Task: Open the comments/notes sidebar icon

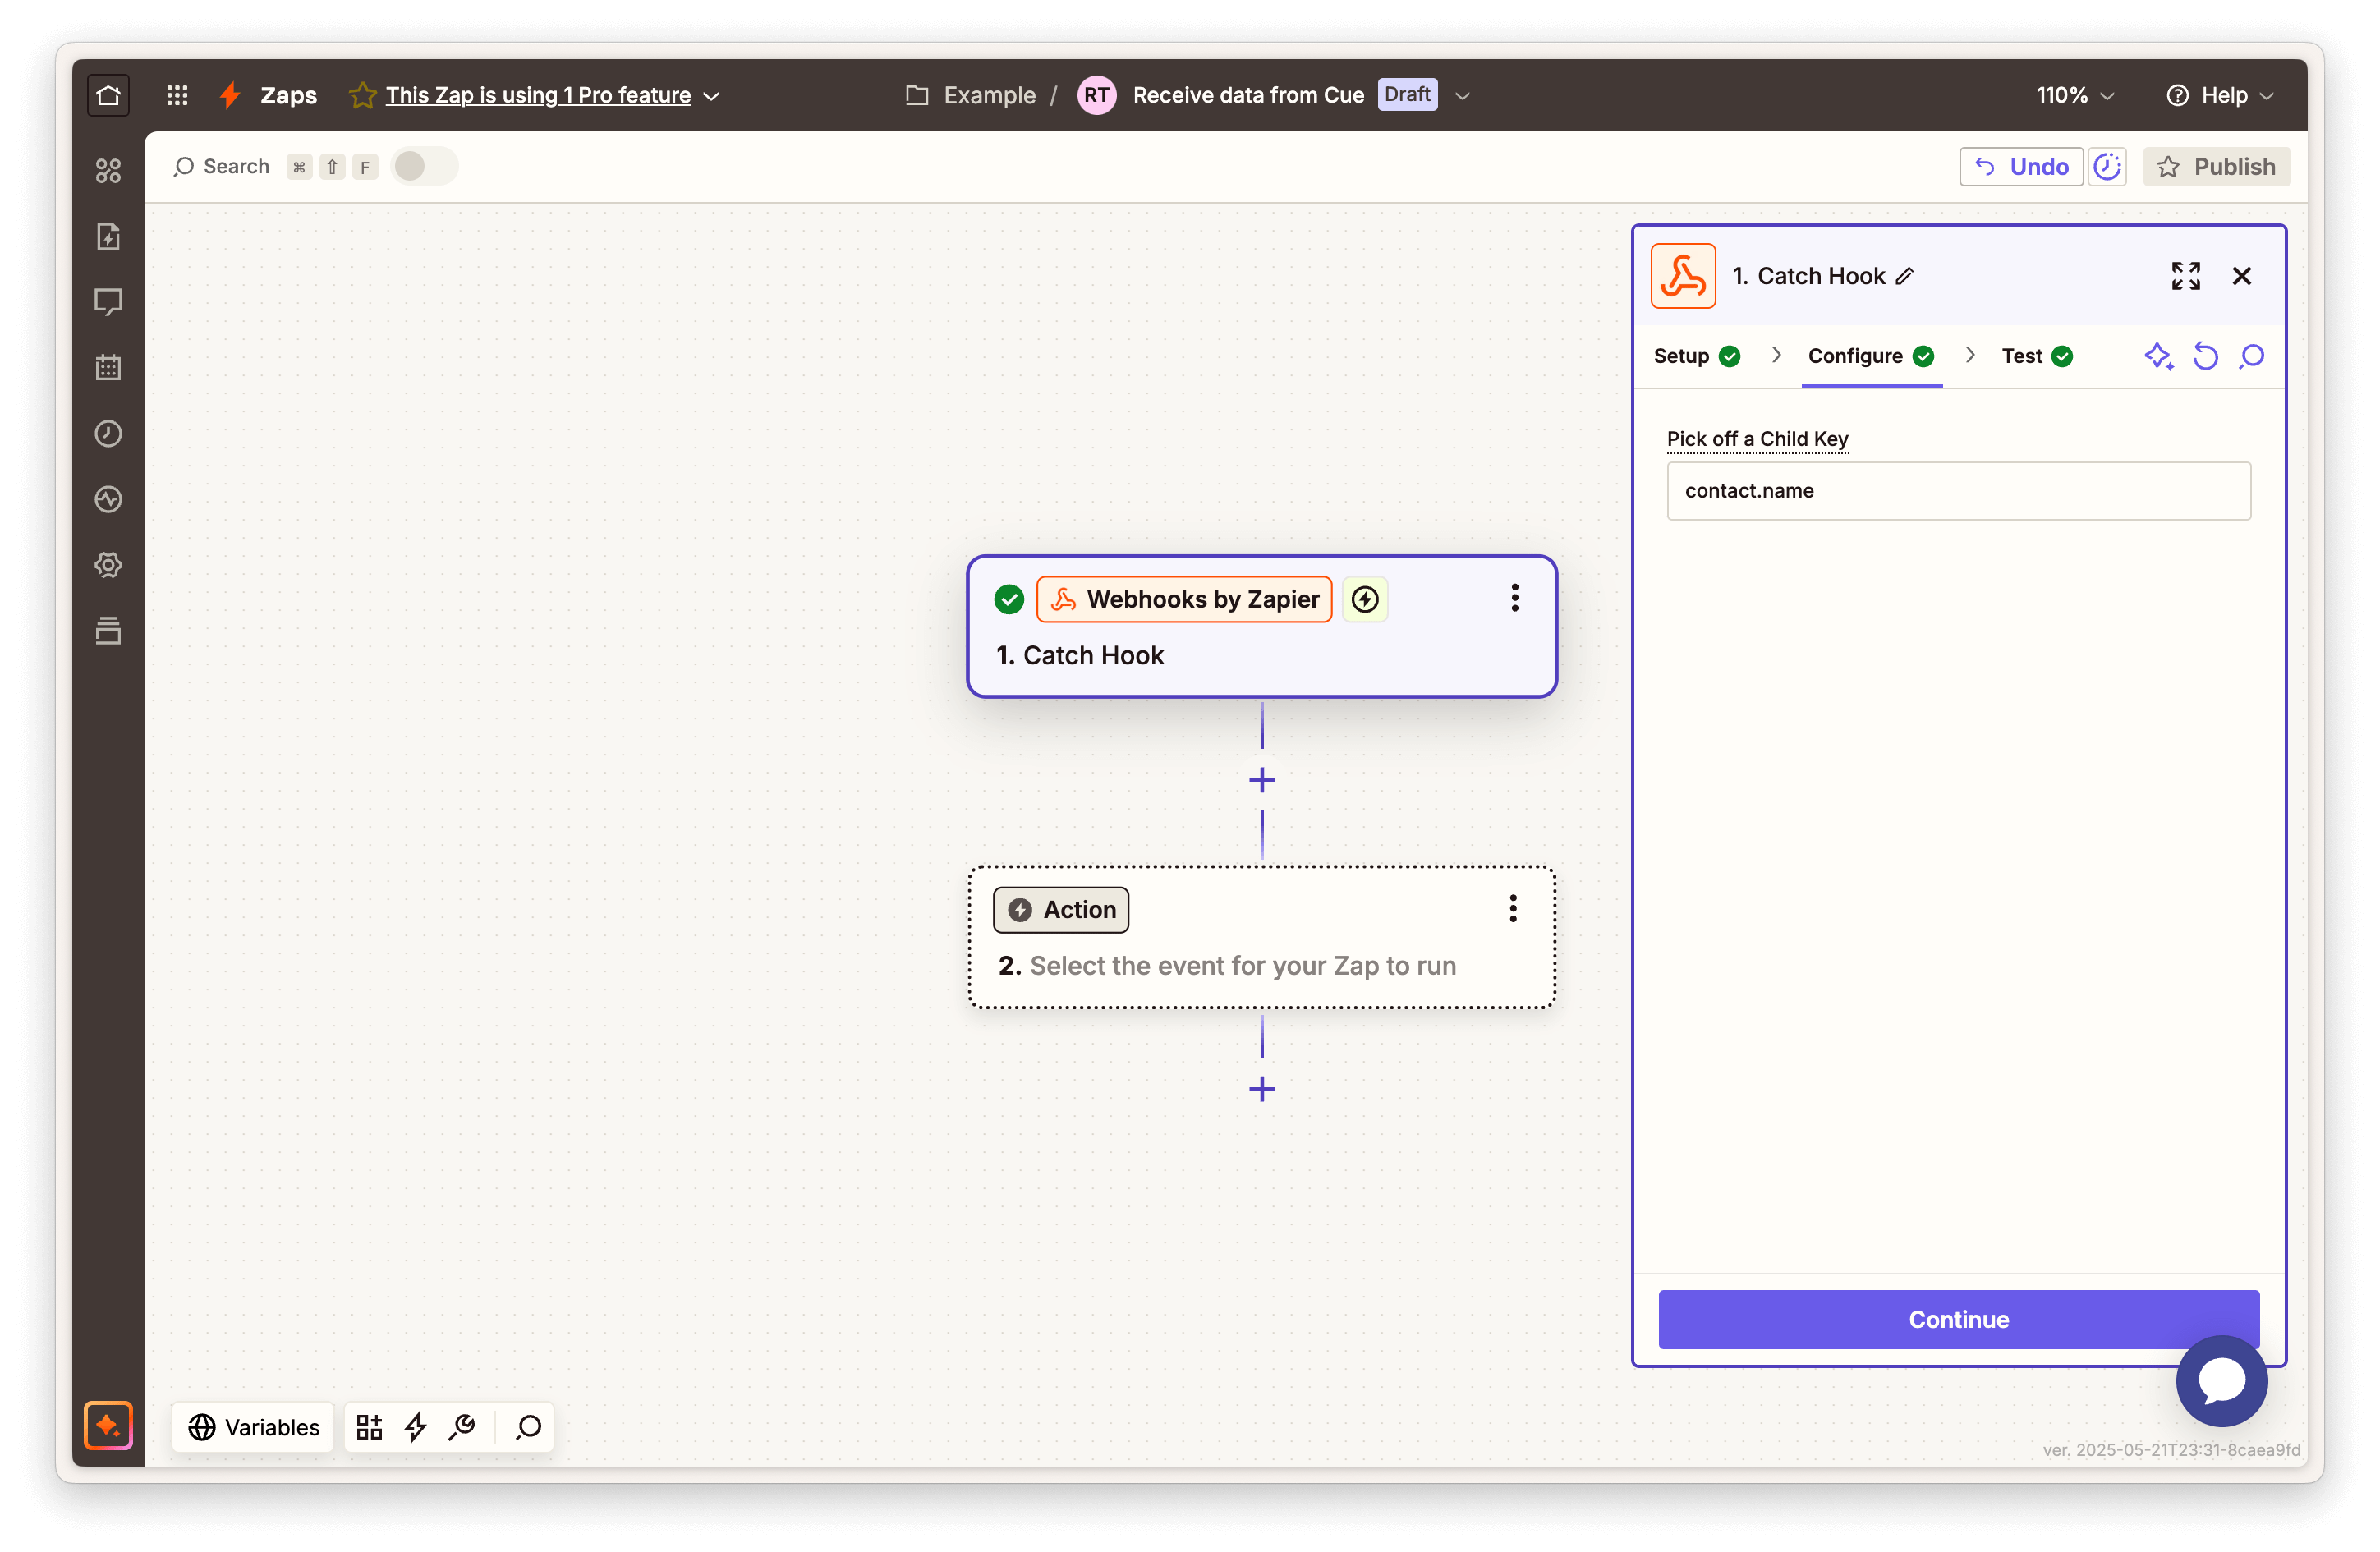Action: pos(108,301)
